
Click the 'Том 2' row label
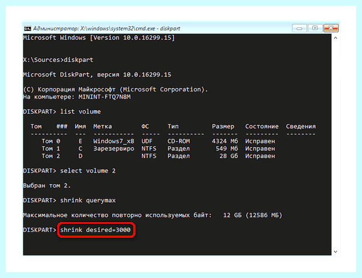51,156
